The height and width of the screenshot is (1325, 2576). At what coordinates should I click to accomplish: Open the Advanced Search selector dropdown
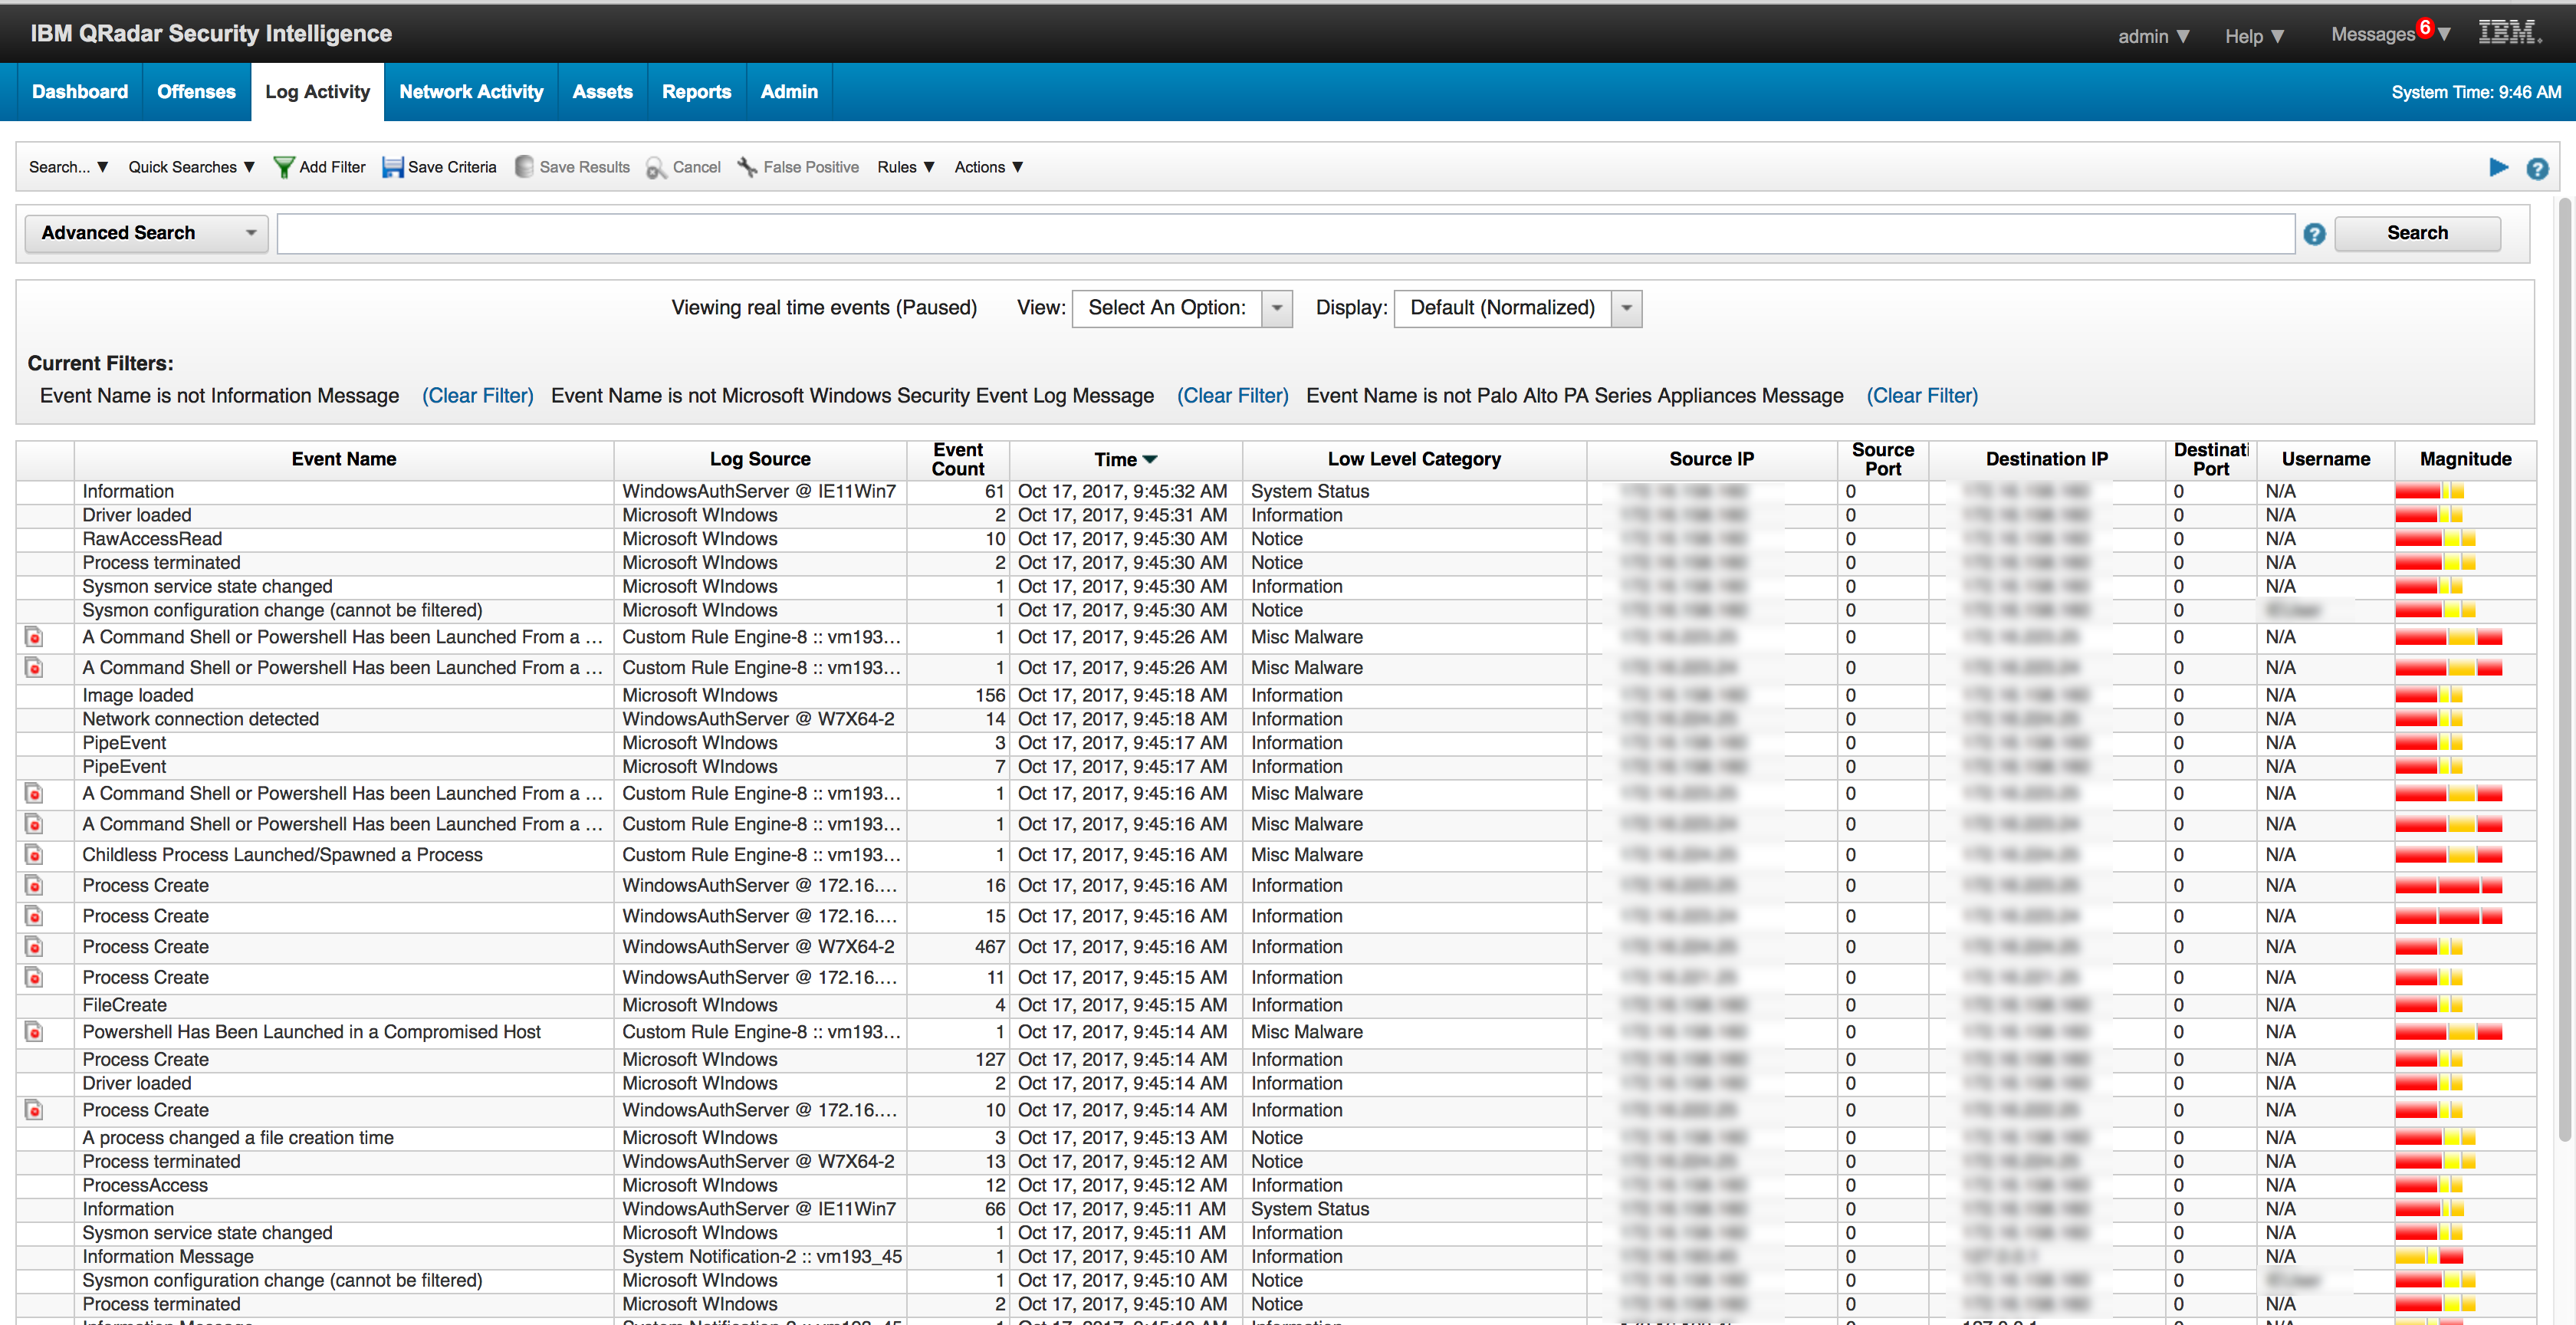(250, 233)
